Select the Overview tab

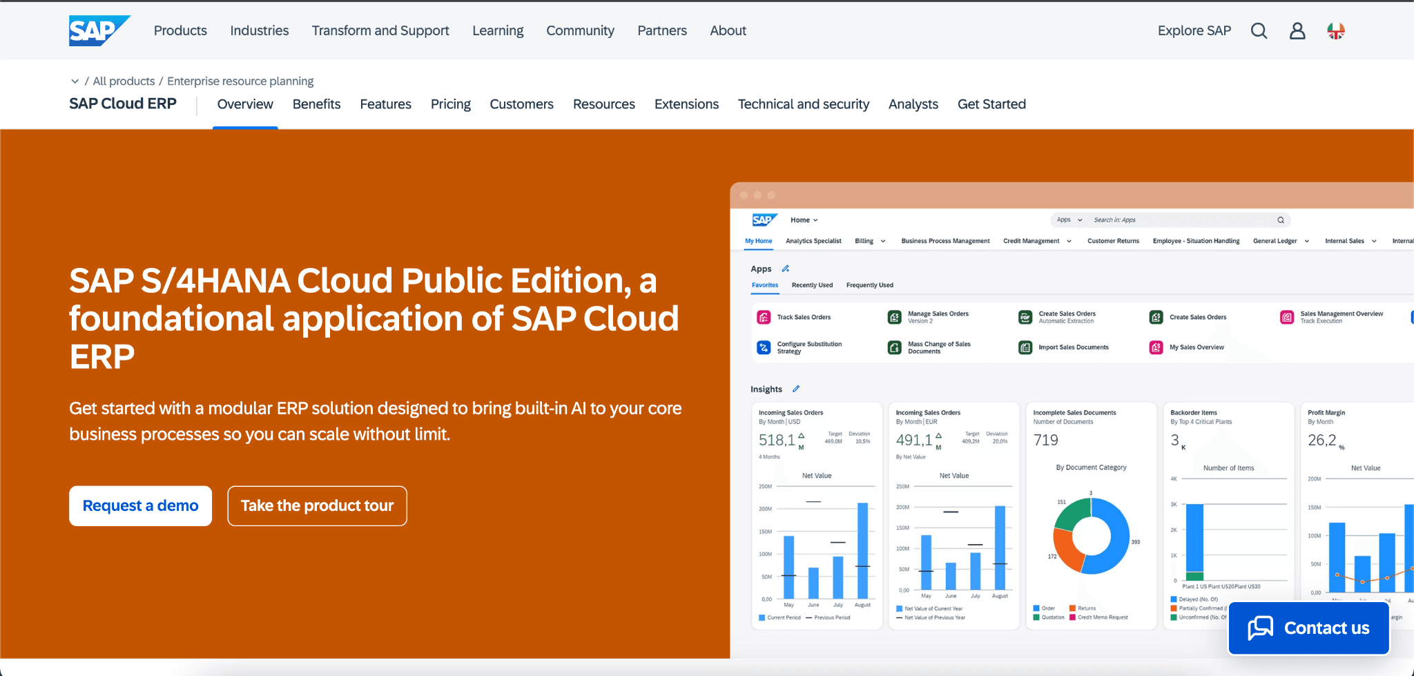point(245,104)
